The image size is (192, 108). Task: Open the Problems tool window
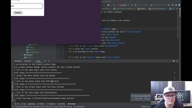tap(51, 104)
